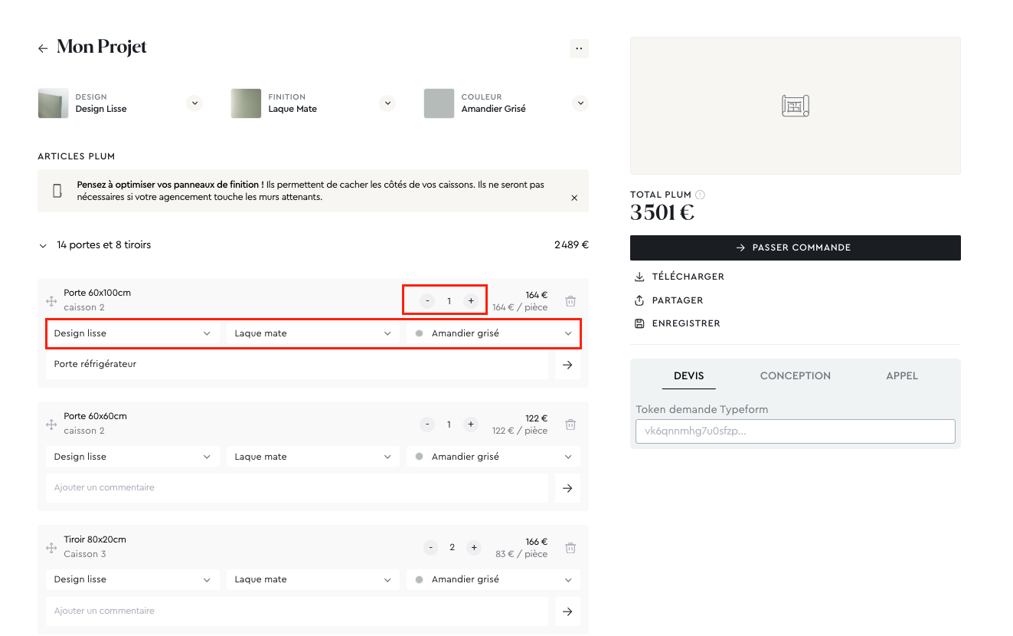Screen dimensions: 1013x636
Task: Submit the Porte réfrigérateur comment arrow
Action: pos(567,365)
